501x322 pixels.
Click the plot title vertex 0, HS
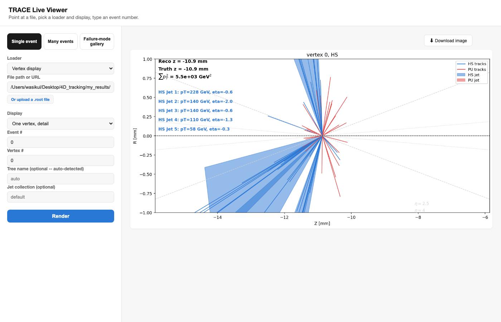322,55
